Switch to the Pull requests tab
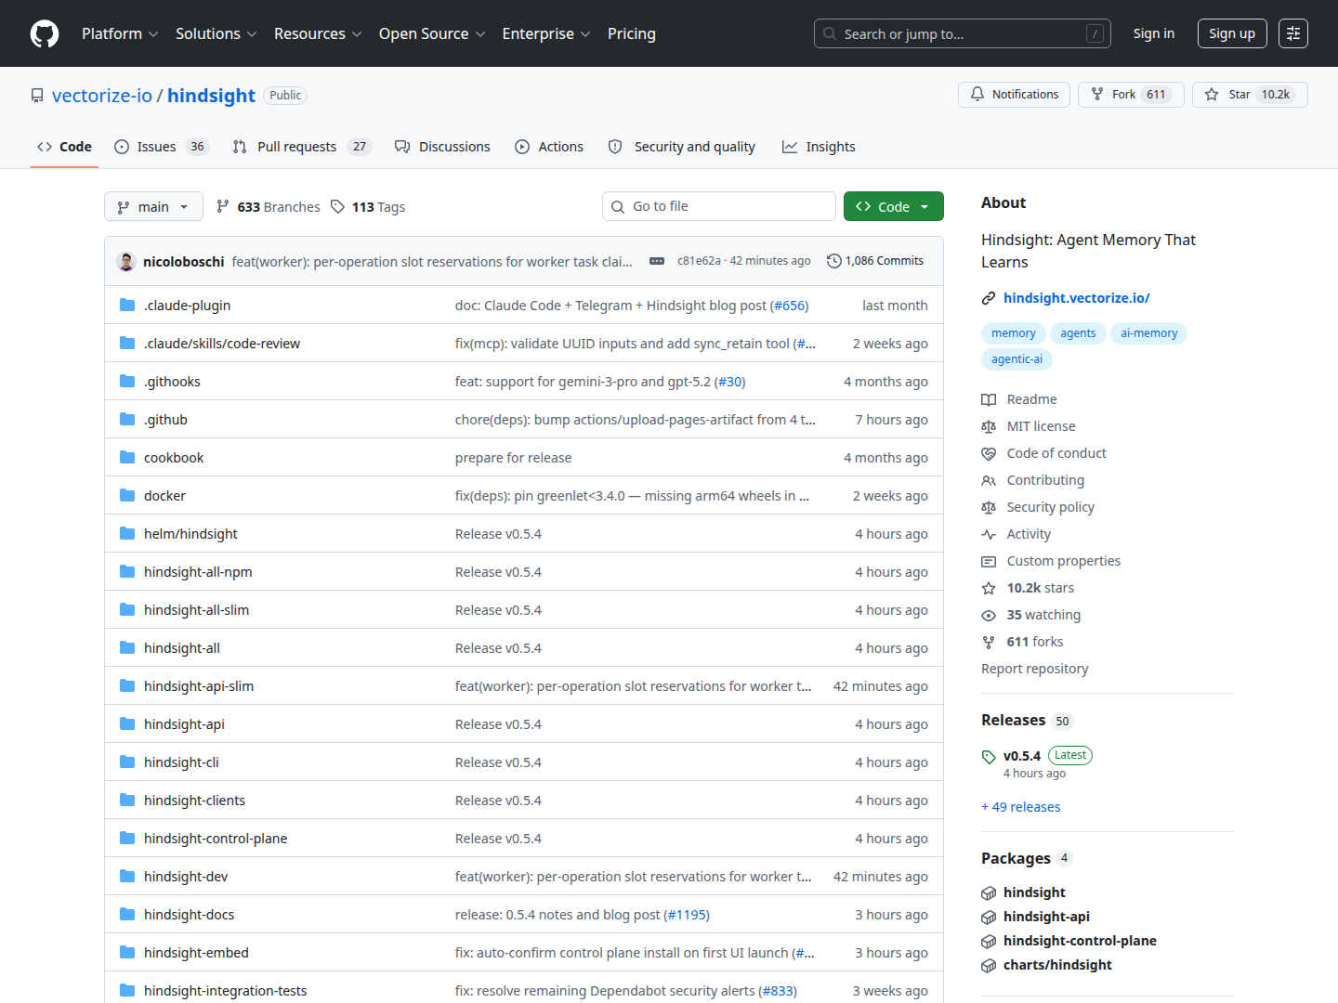Image resolution: width=1338 pixels, height=1003 pixels. click(302, 147)
